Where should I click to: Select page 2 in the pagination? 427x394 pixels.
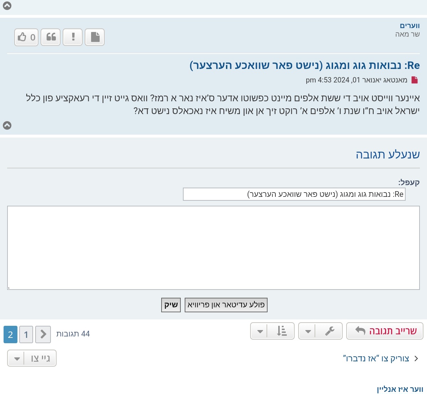[10, 335]
